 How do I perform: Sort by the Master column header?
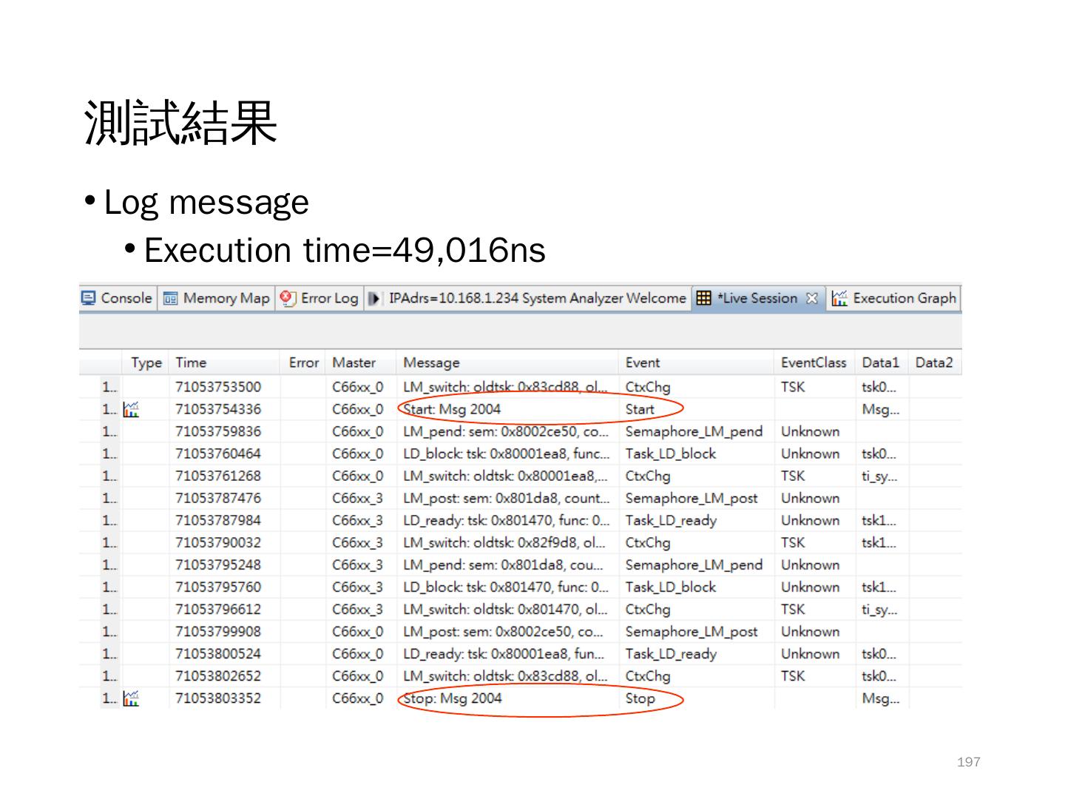pyautogui.click(x=362, y=363)
